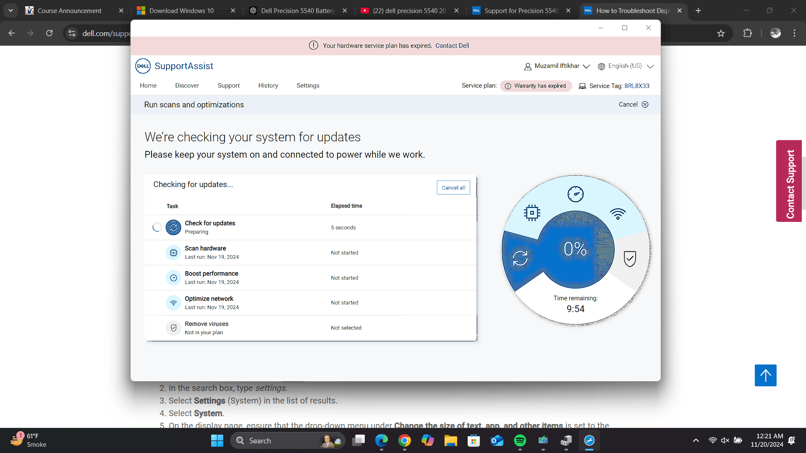Click the Cancel all button
The height and width of the screenshot is (453, 806).
453,187
